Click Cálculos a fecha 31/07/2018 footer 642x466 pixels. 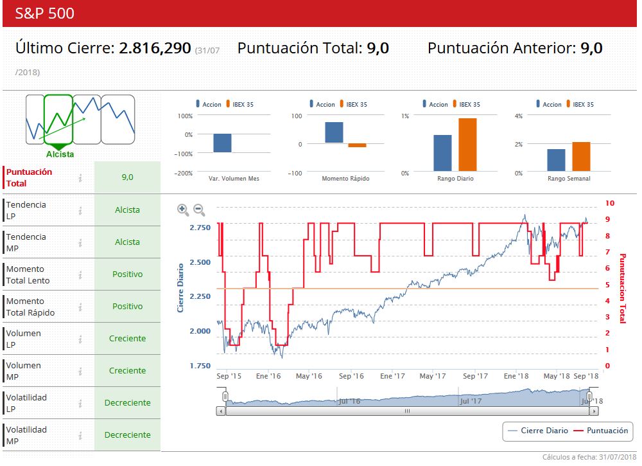(x=589, y=457)
